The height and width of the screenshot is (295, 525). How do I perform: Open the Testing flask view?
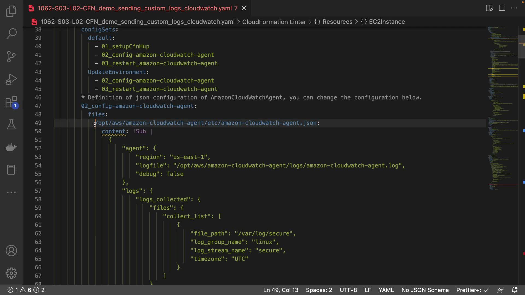[11, 125]
